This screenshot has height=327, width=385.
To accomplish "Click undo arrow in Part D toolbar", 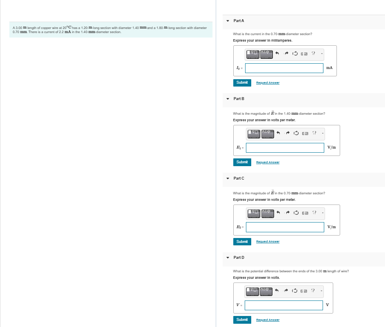I will pyautogui.click(x=277, y=290).
